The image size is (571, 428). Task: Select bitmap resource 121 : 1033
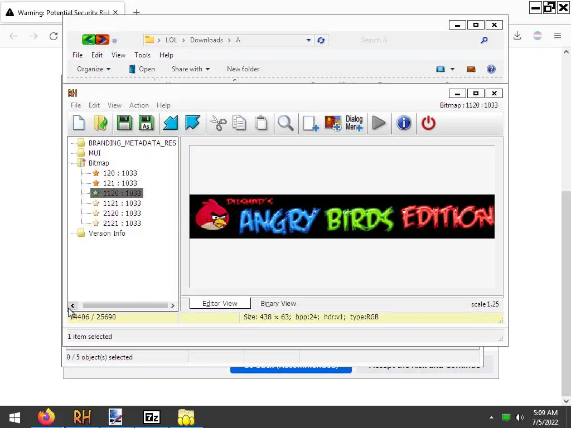(120, 183)
